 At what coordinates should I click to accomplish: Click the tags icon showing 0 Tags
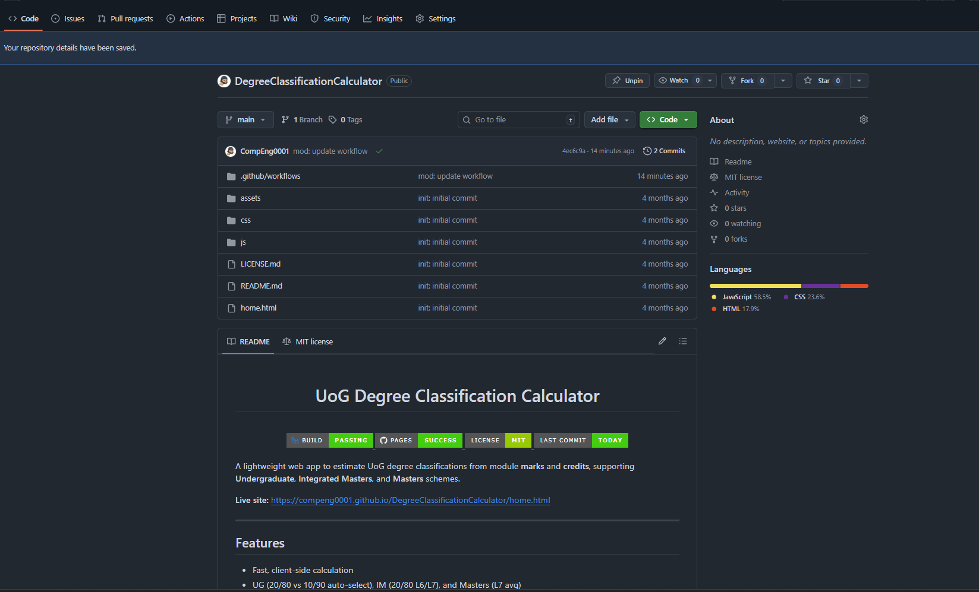tap(333, 120)
